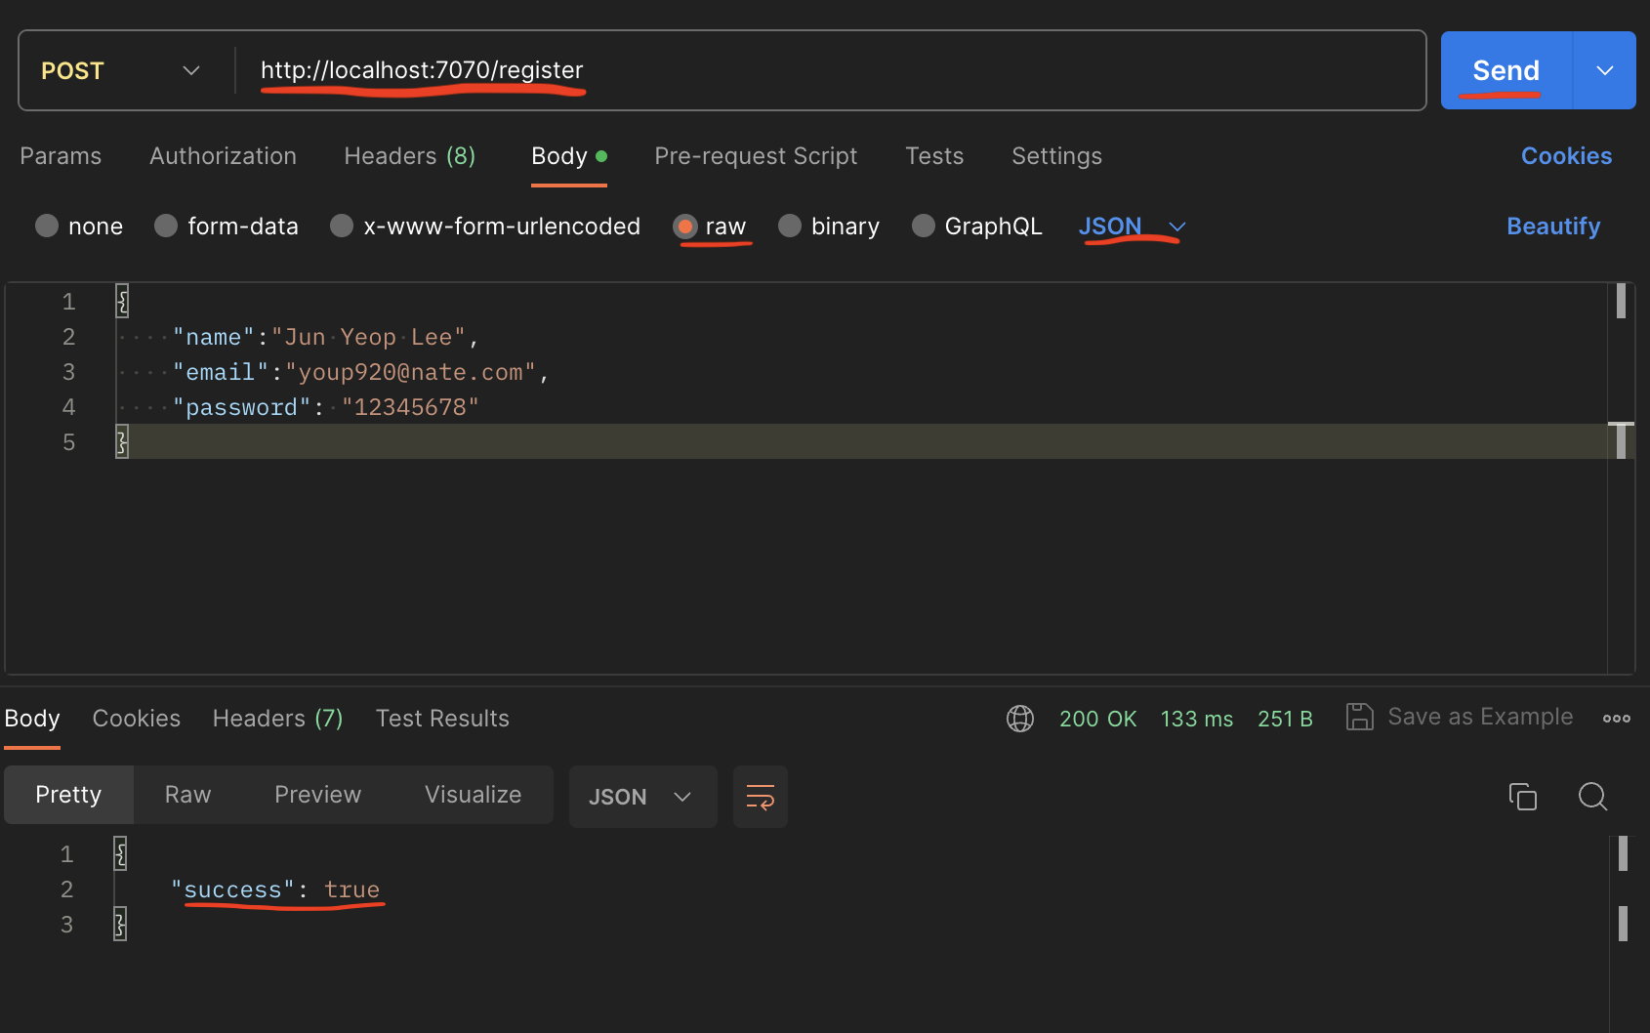Open the more actions ellipsis menu

pos(1616,718)
